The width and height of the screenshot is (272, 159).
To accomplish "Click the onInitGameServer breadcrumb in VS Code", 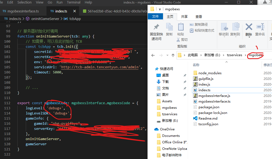I will coord(45,19).
